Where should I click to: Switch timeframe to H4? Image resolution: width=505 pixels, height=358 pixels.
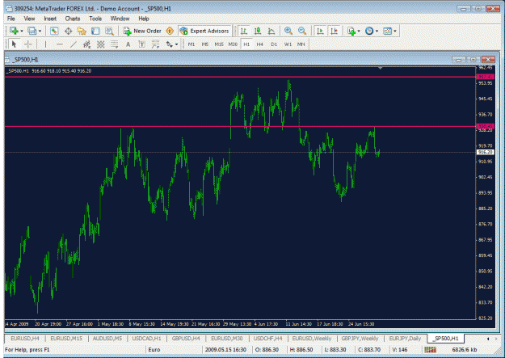[x=259, y=44]
